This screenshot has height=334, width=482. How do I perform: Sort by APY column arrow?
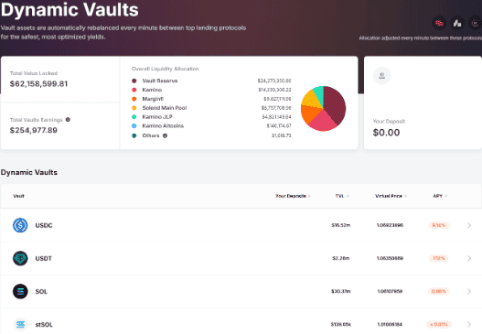pos(446,196)
